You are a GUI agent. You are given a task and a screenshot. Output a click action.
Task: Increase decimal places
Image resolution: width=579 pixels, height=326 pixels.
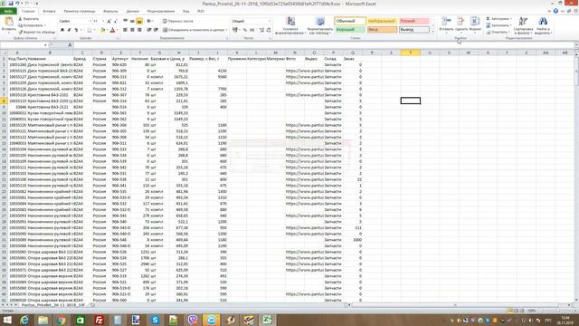(x=261, y=30)
